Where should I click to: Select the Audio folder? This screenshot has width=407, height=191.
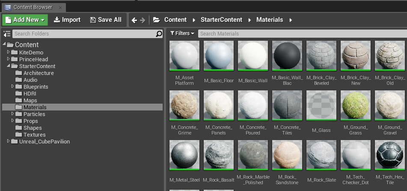click(30, 80)
